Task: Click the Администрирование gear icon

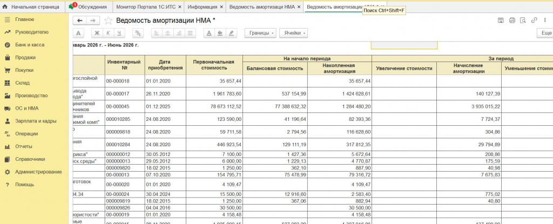Action: tap(7, 172)
